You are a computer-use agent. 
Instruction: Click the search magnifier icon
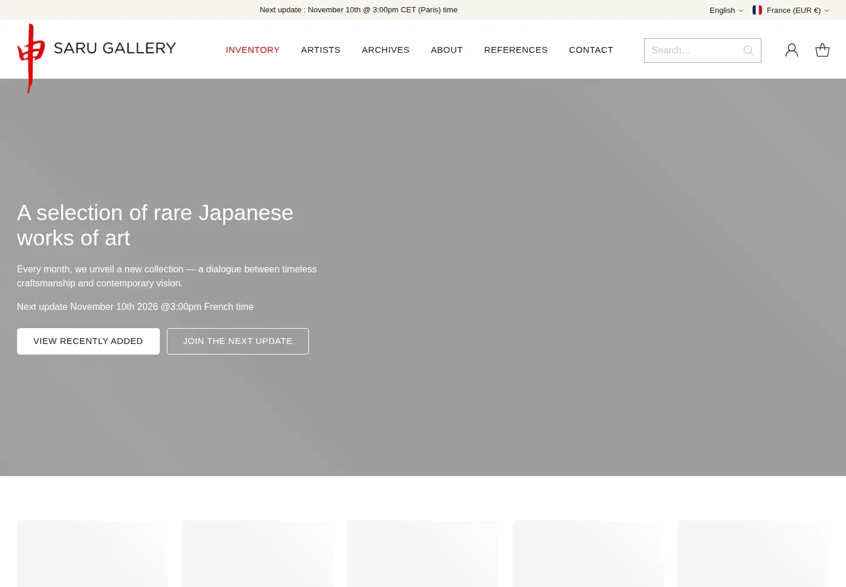(748, 50)
